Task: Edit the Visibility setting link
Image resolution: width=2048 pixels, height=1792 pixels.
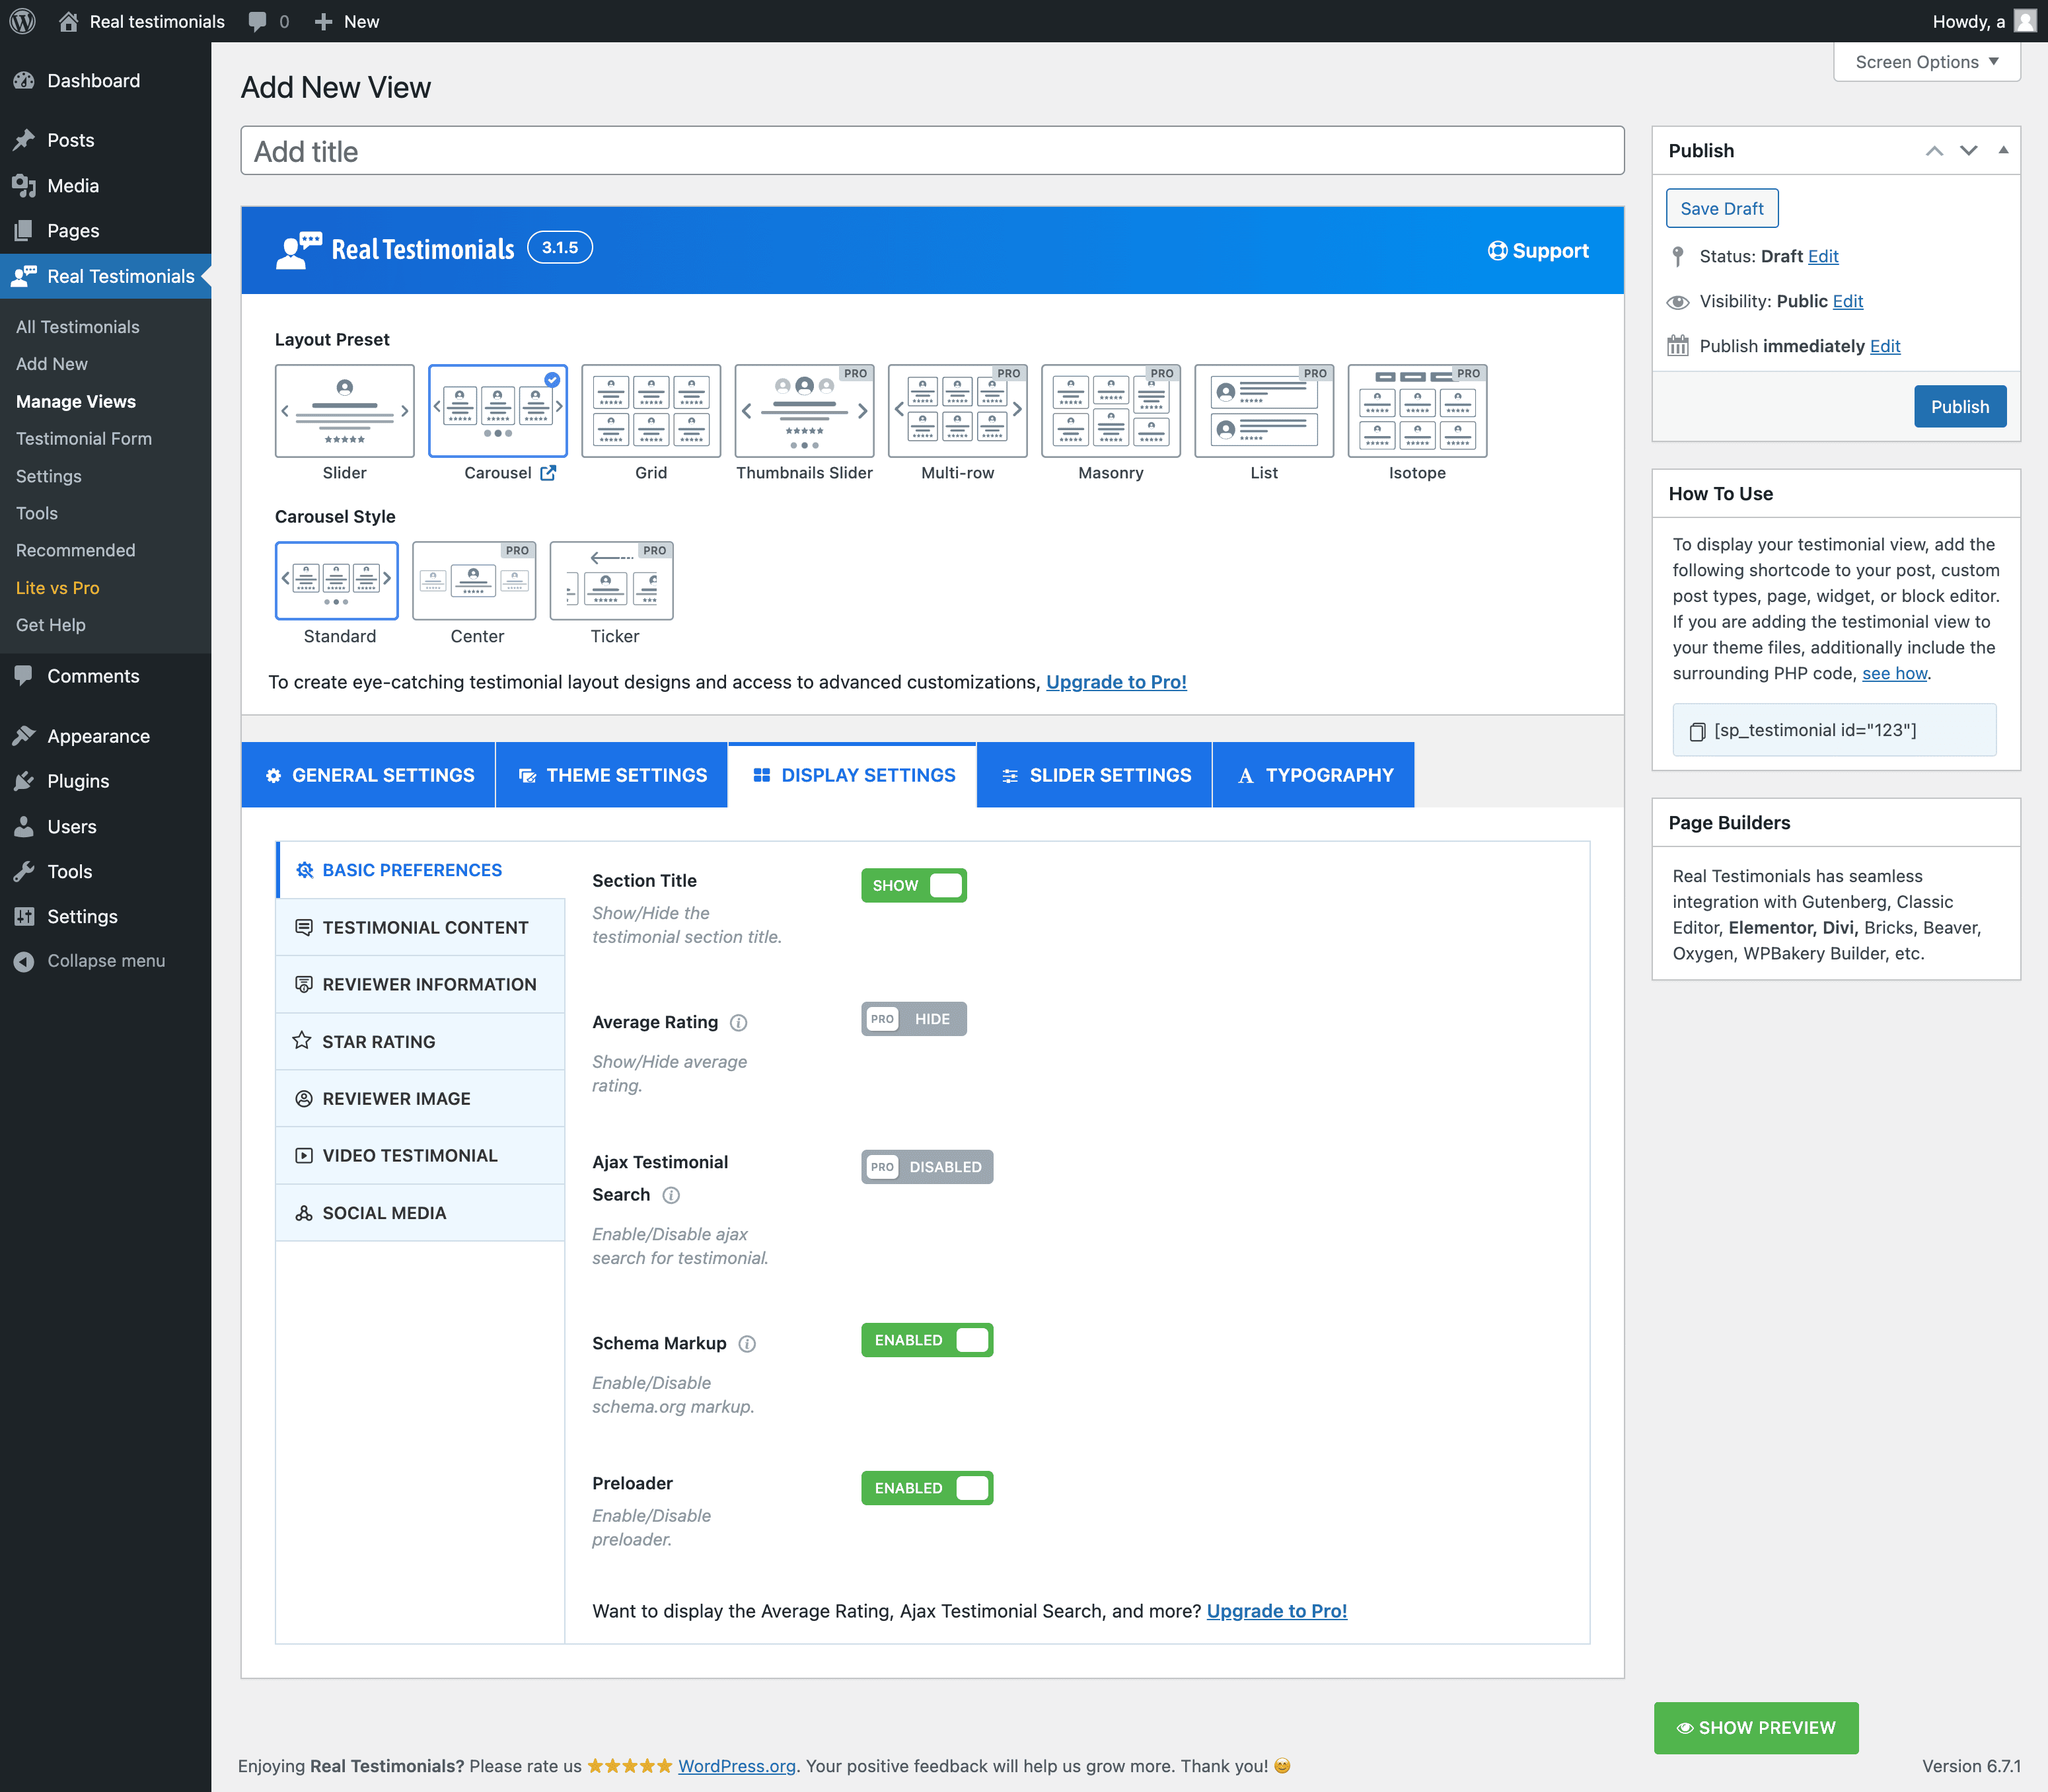Action: click(1848, 301)
